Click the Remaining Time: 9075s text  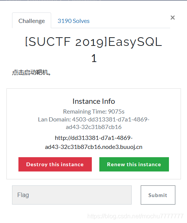coord(94,111)
